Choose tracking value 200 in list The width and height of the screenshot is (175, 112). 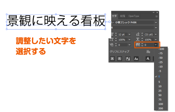[x=161, y=108]
